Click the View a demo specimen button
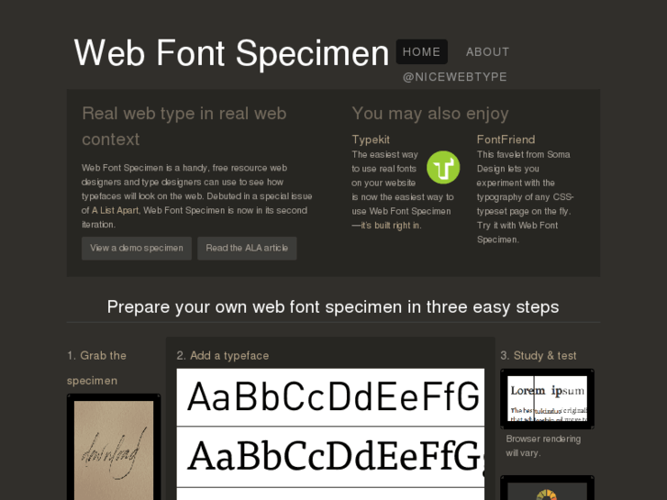Screen dimensions: 667x500 tap(137, 248)
